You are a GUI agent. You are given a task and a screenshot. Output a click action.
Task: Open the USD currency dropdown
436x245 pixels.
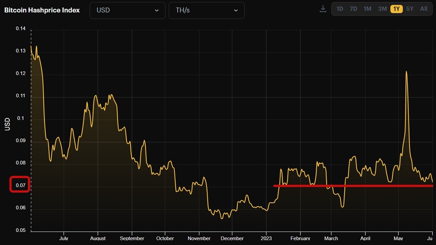click(127, 11)
